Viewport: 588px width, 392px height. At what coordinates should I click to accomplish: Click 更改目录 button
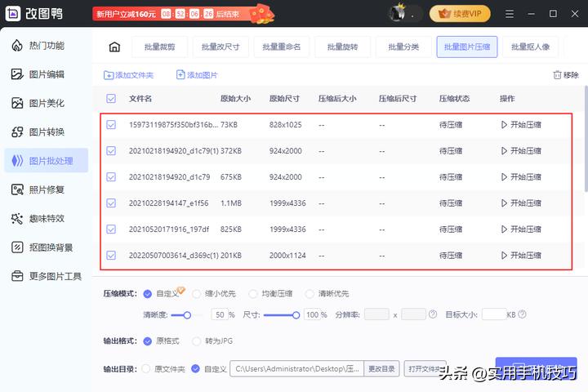point(381,369)
